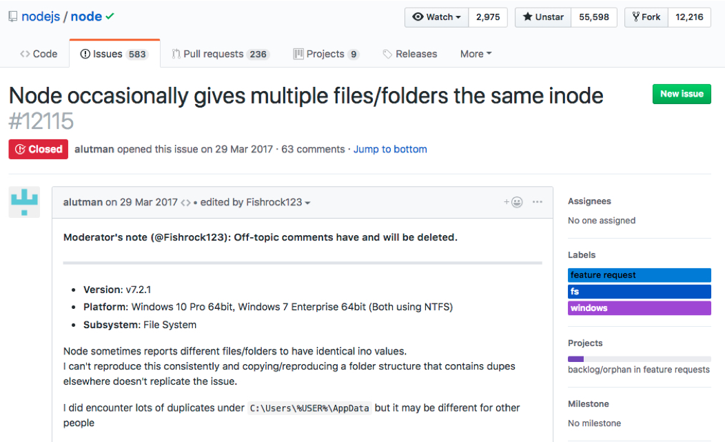Select the fs label
The width and height of the screenshot is (725, 442).
click(x=639, y=292)
